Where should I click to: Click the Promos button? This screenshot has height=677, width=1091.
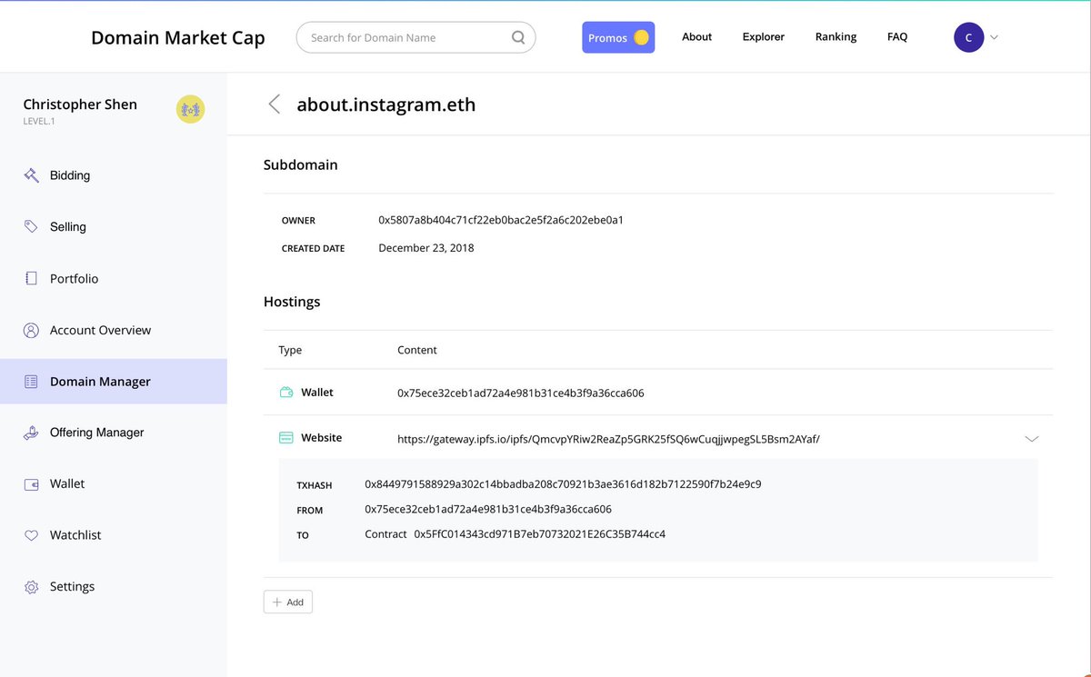point(618,37)
